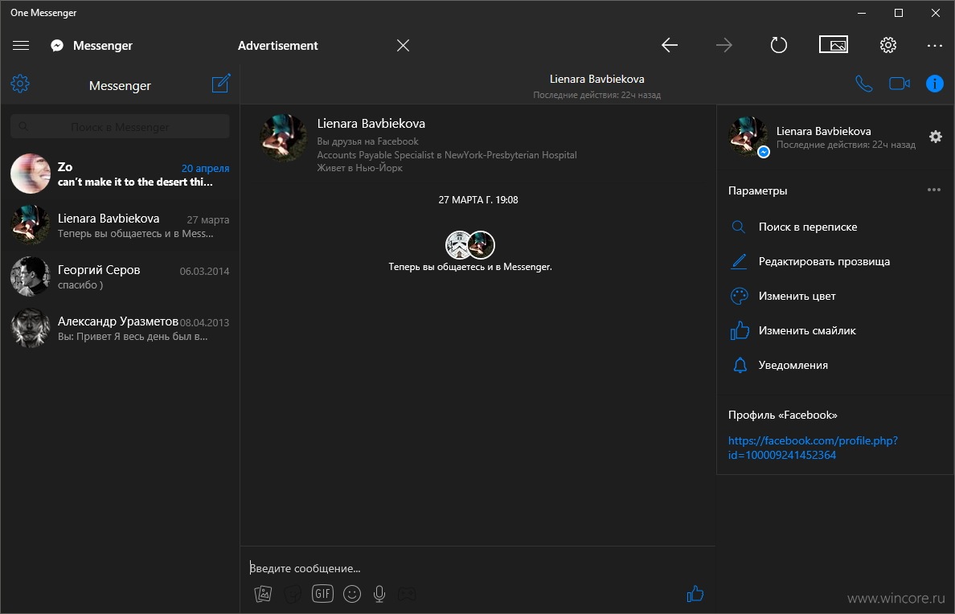Click Александр Уразметов's avatar photo
The width and height of the screenshot is (955, 614).
(31, 328)
